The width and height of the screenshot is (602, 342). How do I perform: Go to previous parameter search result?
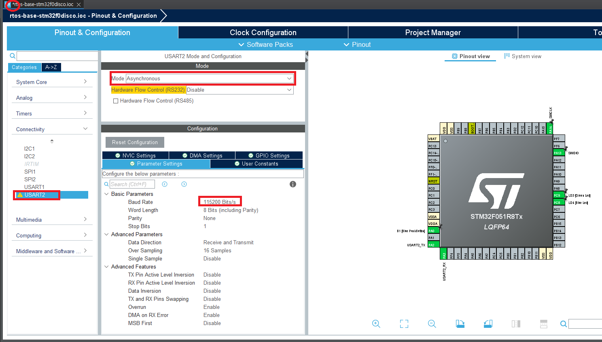[165, 184]
